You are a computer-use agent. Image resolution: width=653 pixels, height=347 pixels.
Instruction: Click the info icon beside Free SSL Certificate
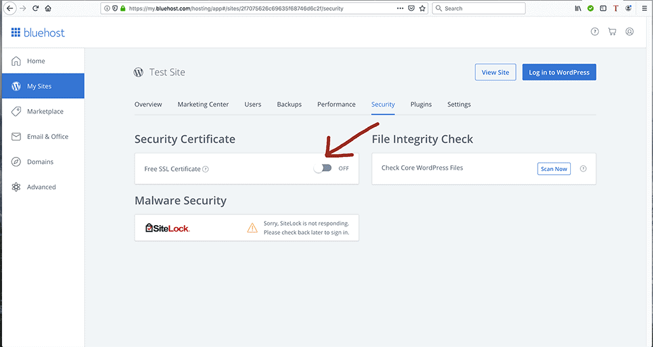point(205,169)
